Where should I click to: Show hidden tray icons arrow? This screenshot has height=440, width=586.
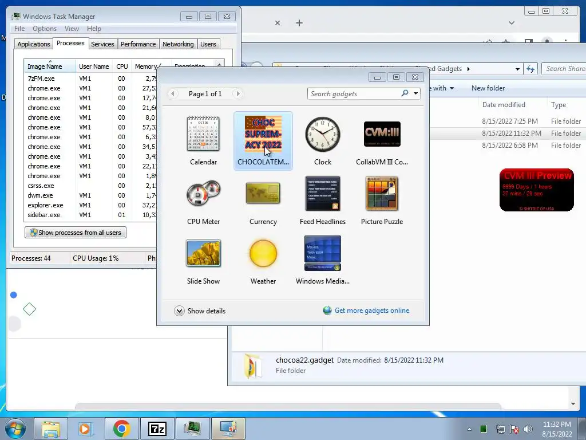[469, 429]
